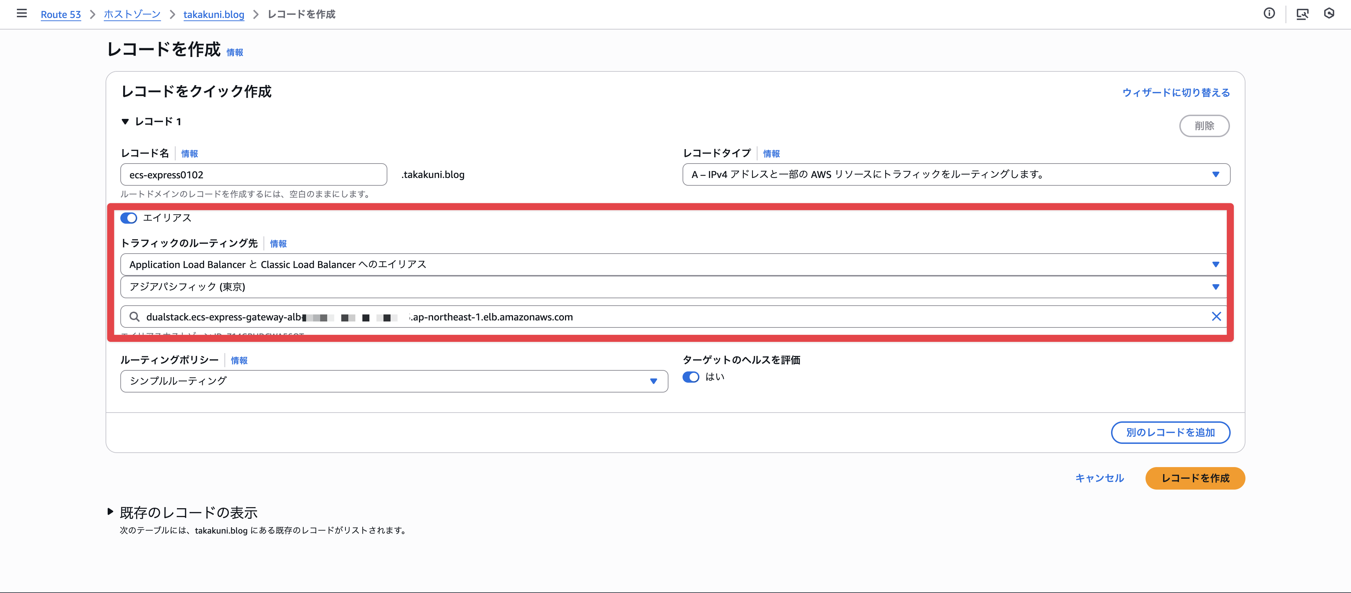The image size is (1351, 593).
Task: Click the magnifier icon in load balancer field
Action: click(x=135, y=317)
